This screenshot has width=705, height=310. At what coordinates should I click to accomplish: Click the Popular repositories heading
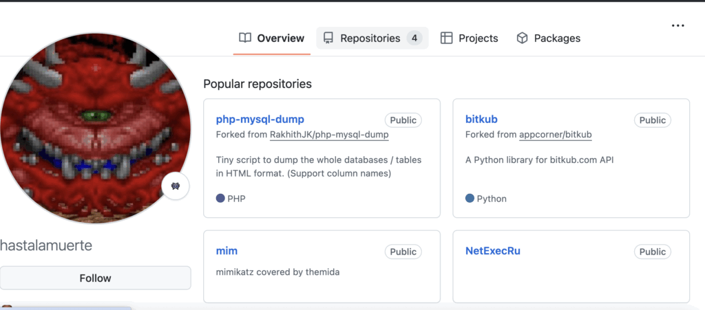coord(257,84)
